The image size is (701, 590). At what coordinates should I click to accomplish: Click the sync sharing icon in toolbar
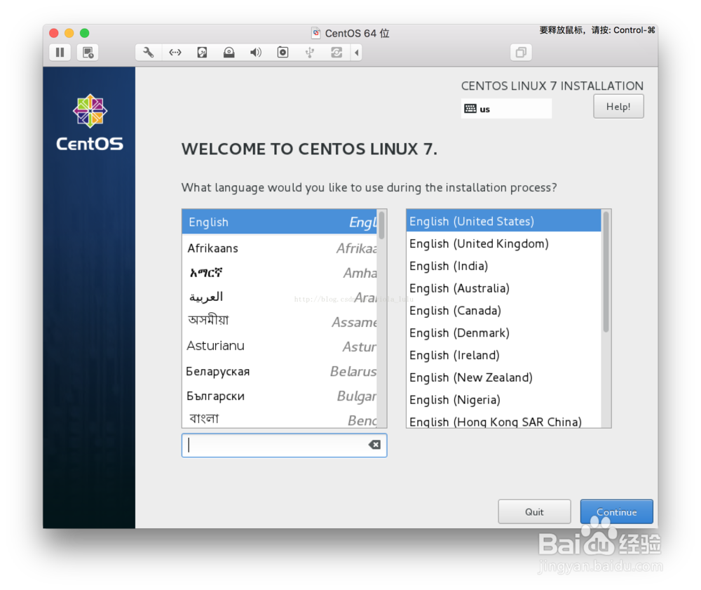point(336,53)
